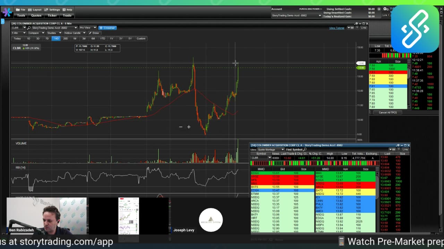Toggle the Crosshair button
Screen dimensions: 444x249
coord(107,28)
